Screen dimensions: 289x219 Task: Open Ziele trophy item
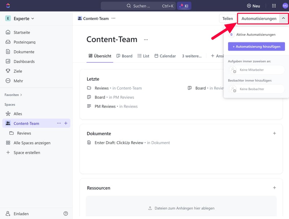(18, 71)
